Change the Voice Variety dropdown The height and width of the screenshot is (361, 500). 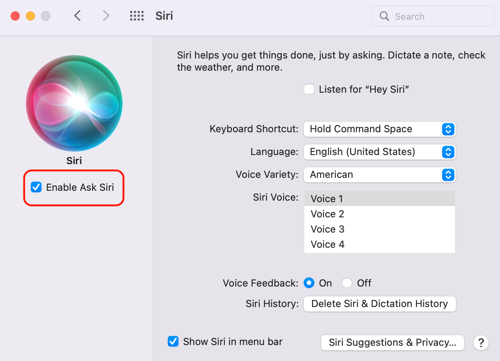coord(379,175)
